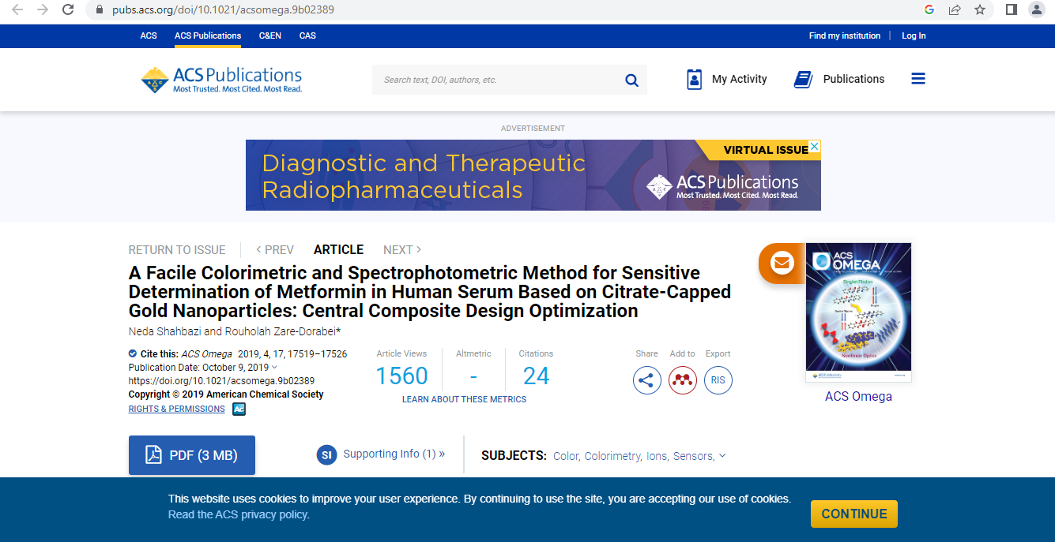Click the share page icon in address bar
The width and height of the screenshot is (1055, 542).
pos(955,9)
